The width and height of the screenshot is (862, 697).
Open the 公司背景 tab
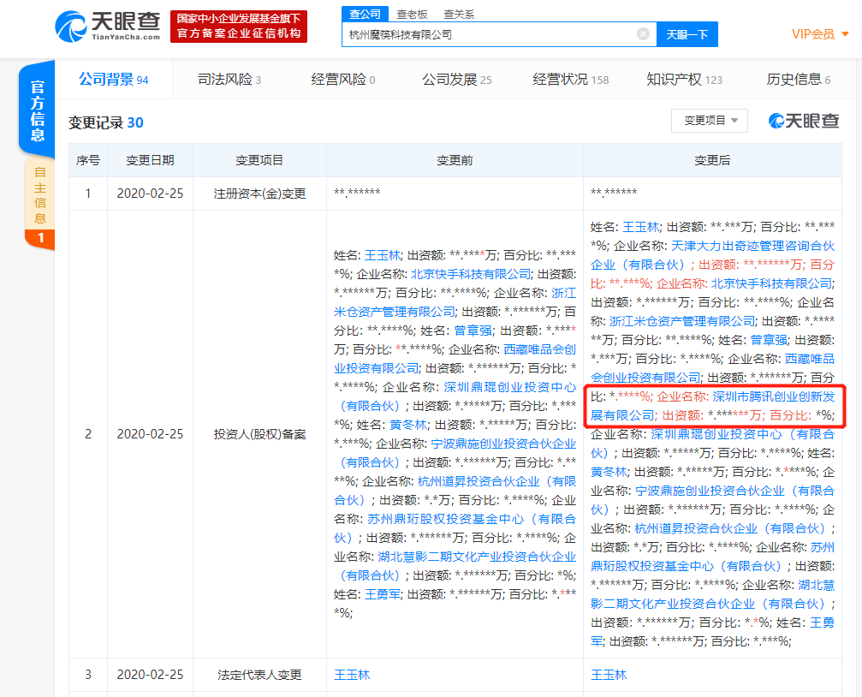click(114, 80)
